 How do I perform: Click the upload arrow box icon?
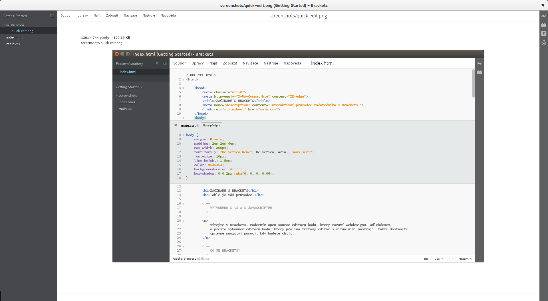[x=544, y=33]
